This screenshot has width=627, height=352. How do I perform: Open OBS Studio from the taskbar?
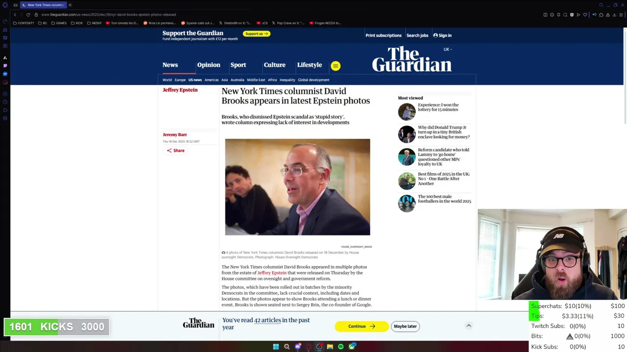319,347
